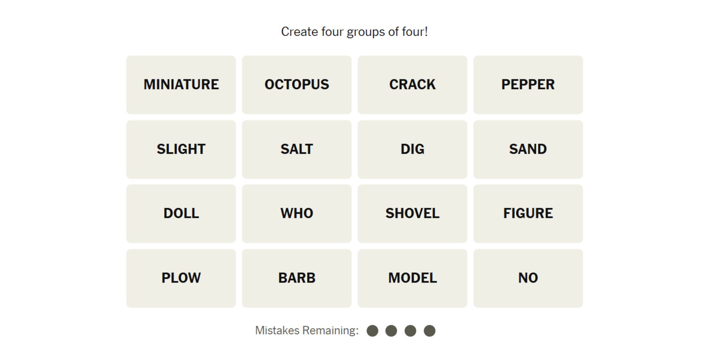710x355 pixels.
Task: Click the third mistakes remaining dot
Action: click(410, 331)
